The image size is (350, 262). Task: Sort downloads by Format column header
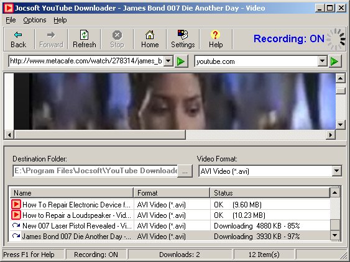click(172, 193)
